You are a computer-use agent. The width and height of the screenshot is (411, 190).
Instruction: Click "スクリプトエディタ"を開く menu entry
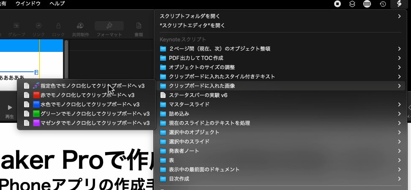[x=192, y=25]
